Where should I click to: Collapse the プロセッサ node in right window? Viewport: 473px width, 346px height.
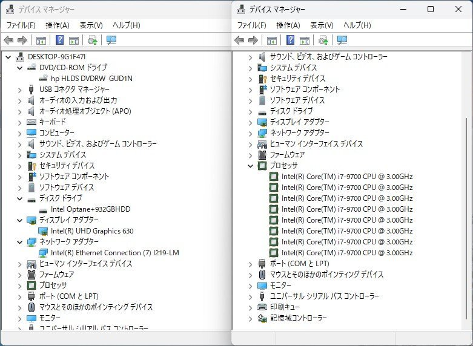(250, 166)
